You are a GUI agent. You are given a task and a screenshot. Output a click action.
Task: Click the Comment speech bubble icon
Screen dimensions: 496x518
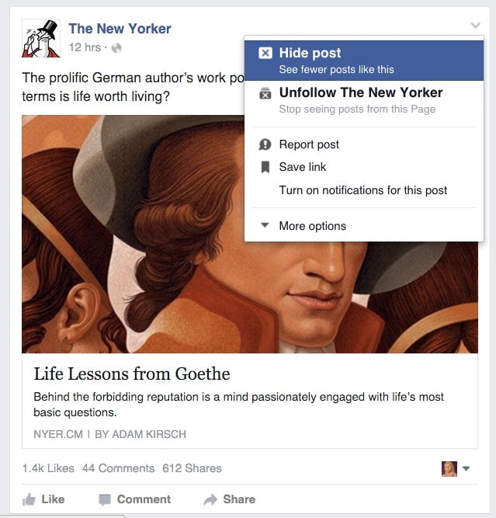(x=105, y=500)
